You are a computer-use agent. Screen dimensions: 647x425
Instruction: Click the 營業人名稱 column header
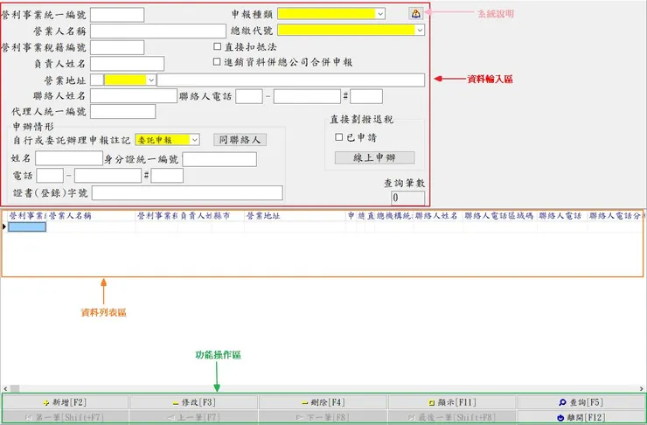pyautogui.click(x=91, y=216)
